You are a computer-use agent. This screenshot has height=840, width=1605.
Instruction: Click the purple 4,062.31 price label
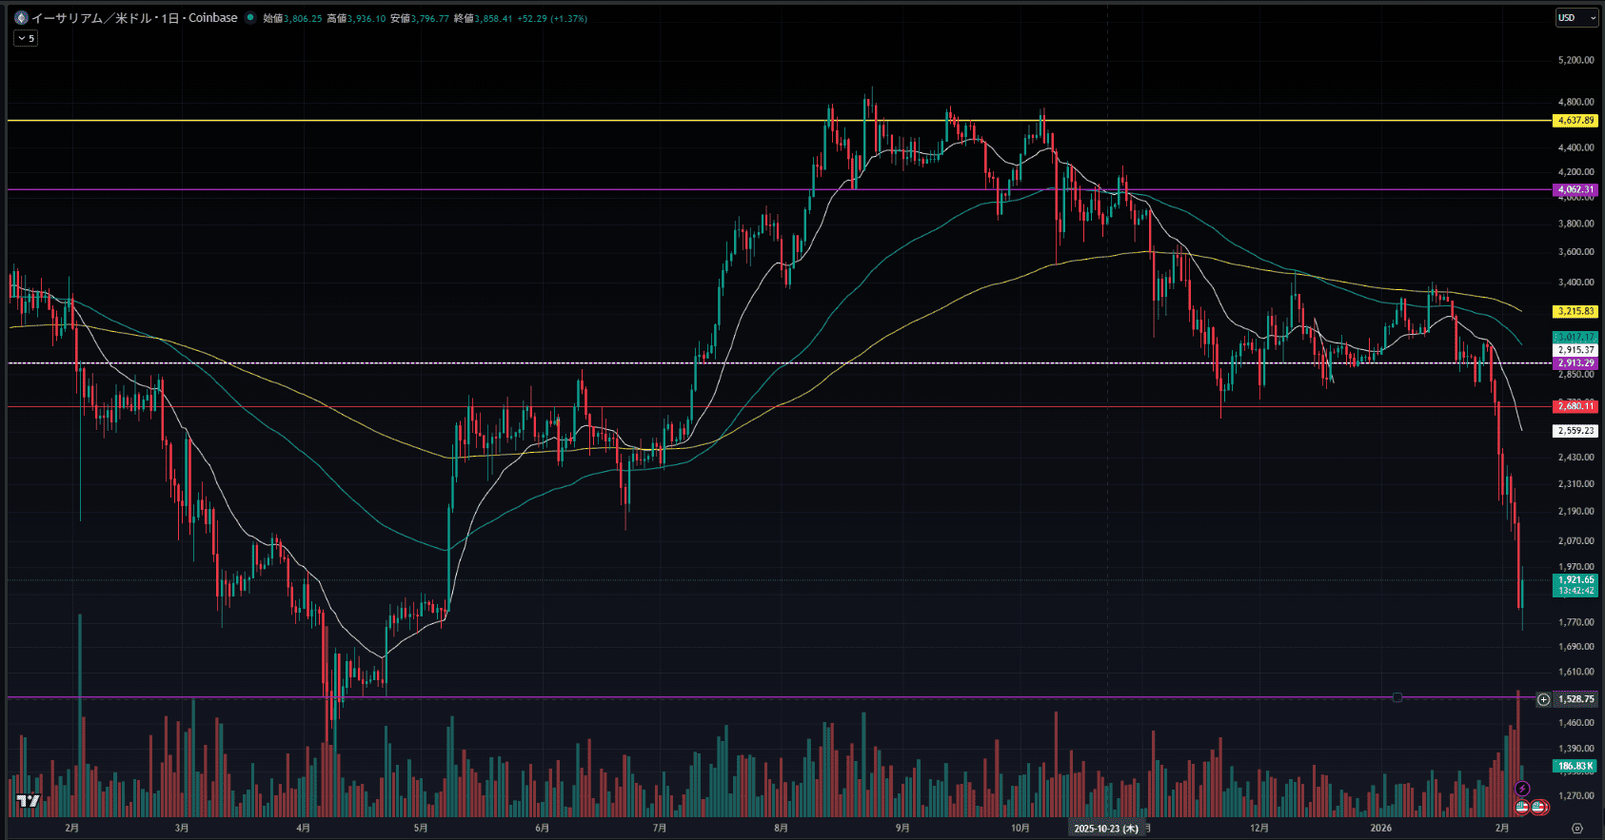[x=1575, y=190]
